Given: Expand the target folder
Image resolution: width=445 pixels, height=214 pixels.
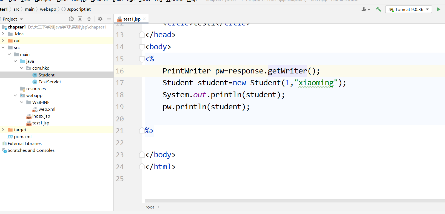Looking at the screenshot, I should [x=3, y=130].
